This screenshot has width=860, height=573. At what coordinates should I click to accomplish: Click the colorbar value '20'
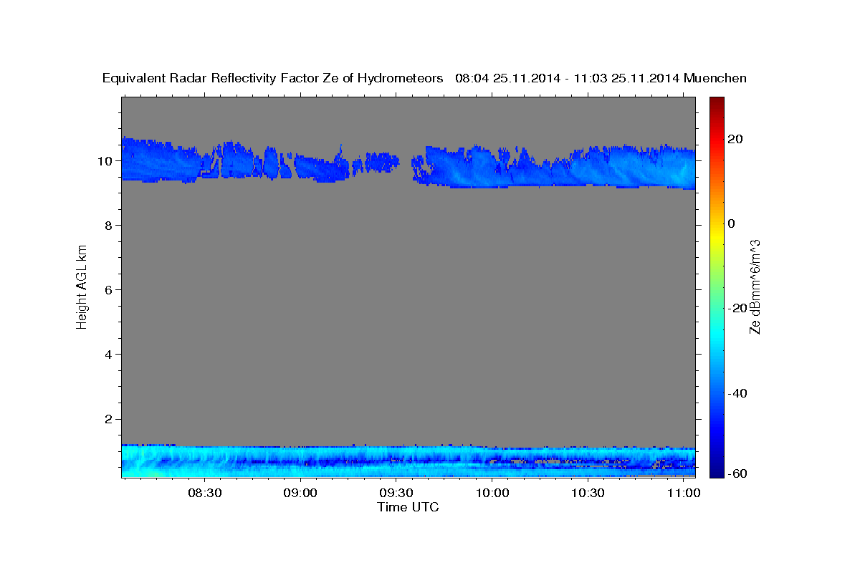point(735,139)
